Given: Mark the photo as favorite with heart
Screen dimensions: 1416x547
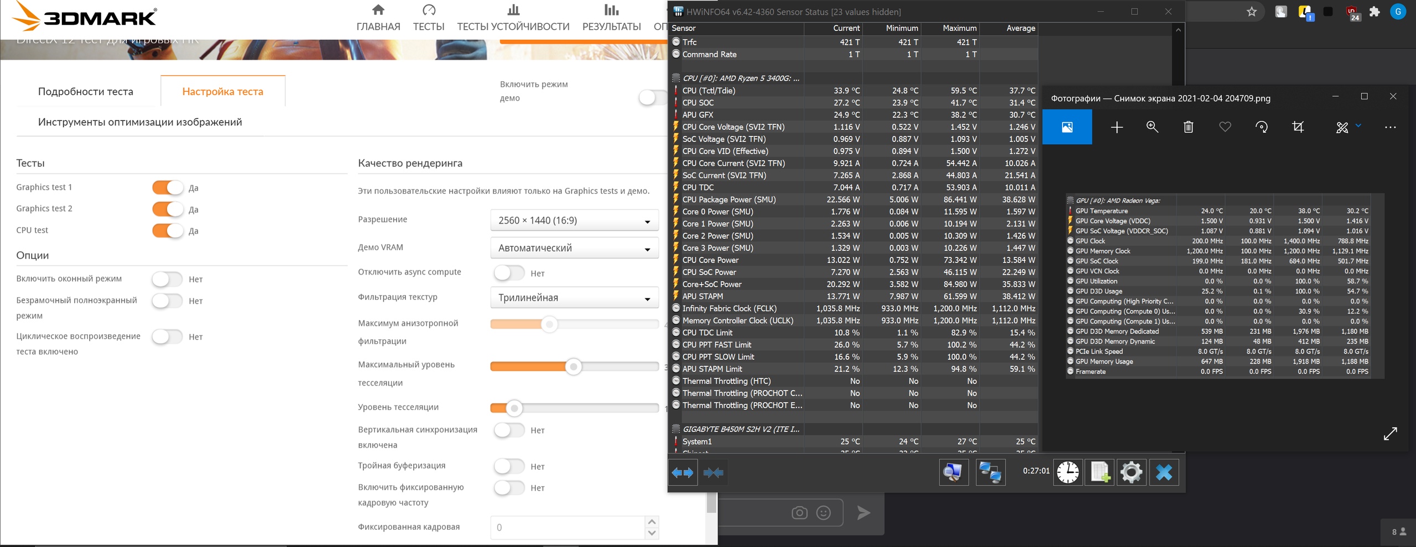Looking at the screenshot, I should point(1225,127).
